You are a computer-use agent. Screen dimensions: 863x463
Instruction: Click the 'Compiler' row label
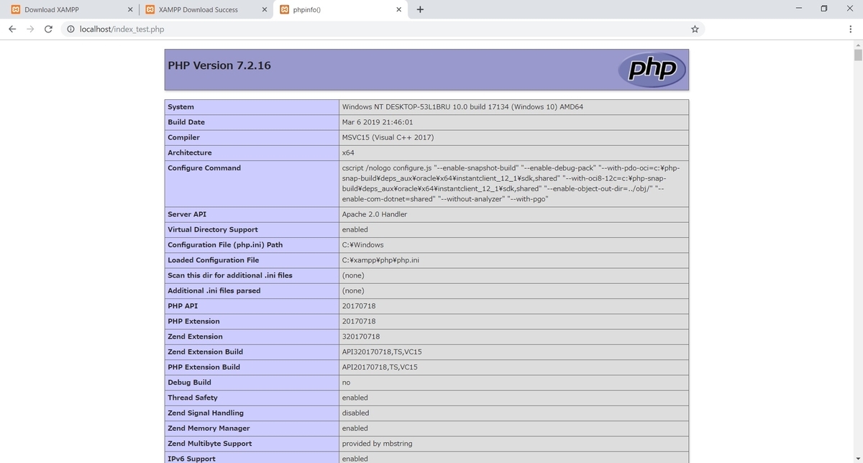click(x=183, y=137)
